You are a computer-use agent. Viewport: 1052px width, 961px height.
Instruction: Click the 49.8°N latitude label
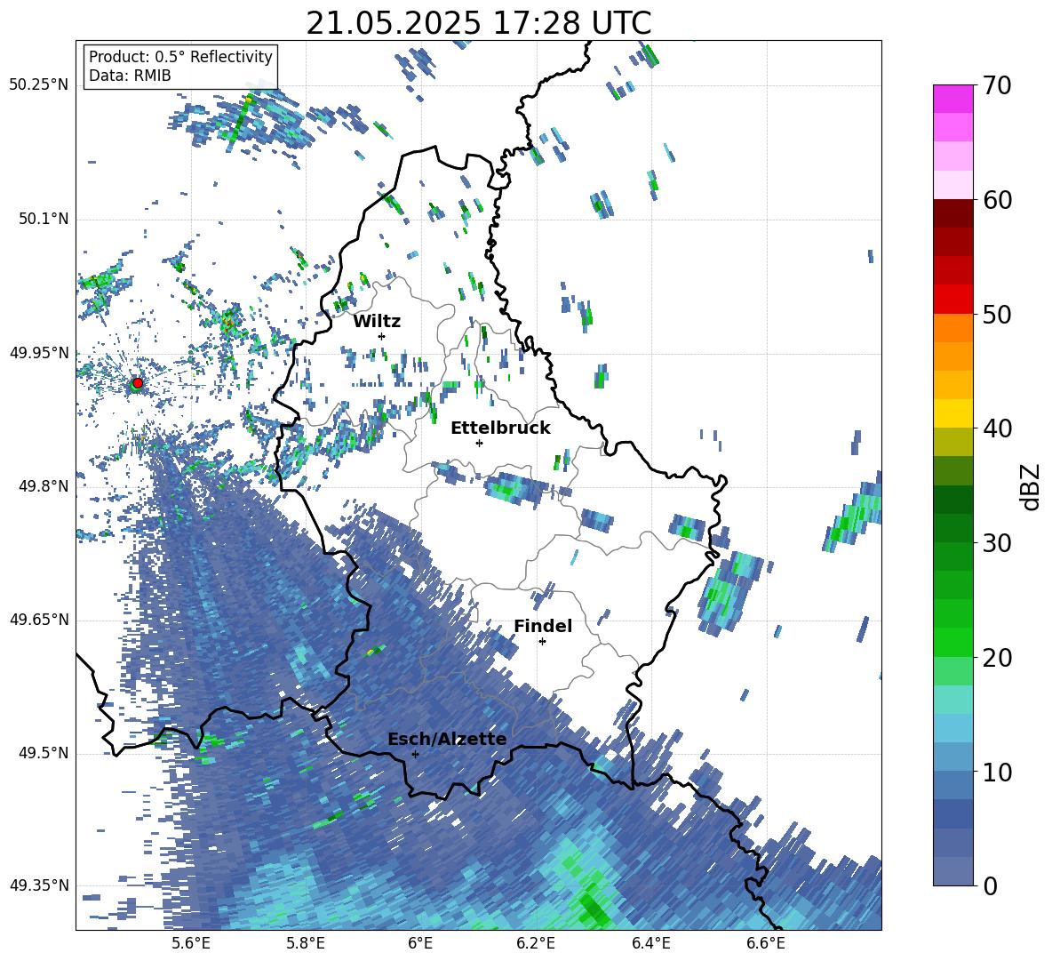pyautogui.click(x=43, y=486)
